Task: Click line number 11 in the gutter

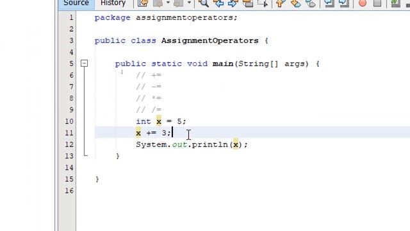Action: pyautogui.click(x=69, y=133)
